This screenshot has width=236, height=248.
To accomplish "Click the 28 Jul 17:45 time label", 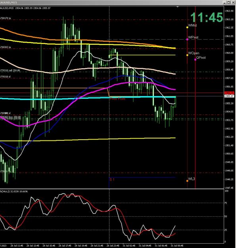I will [x=65, y=246].
